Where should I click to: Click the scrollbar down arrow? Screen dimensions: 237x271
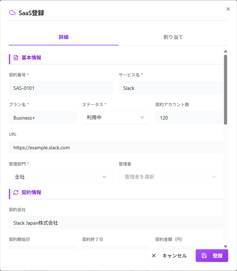click(225, 247)
